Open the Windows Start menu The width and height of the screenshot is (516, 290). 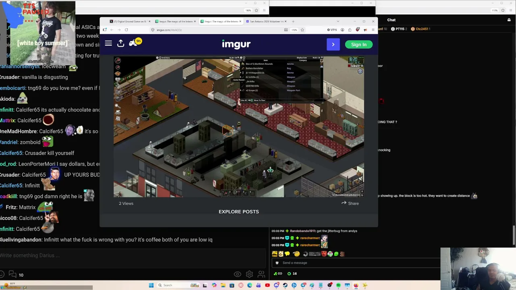(151, 285)
